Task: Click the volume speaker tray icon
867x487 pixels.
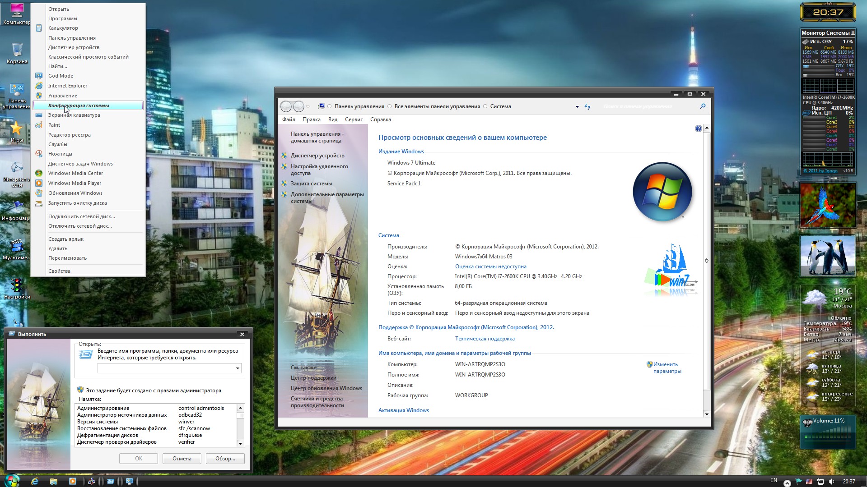Action: point(832,482)
